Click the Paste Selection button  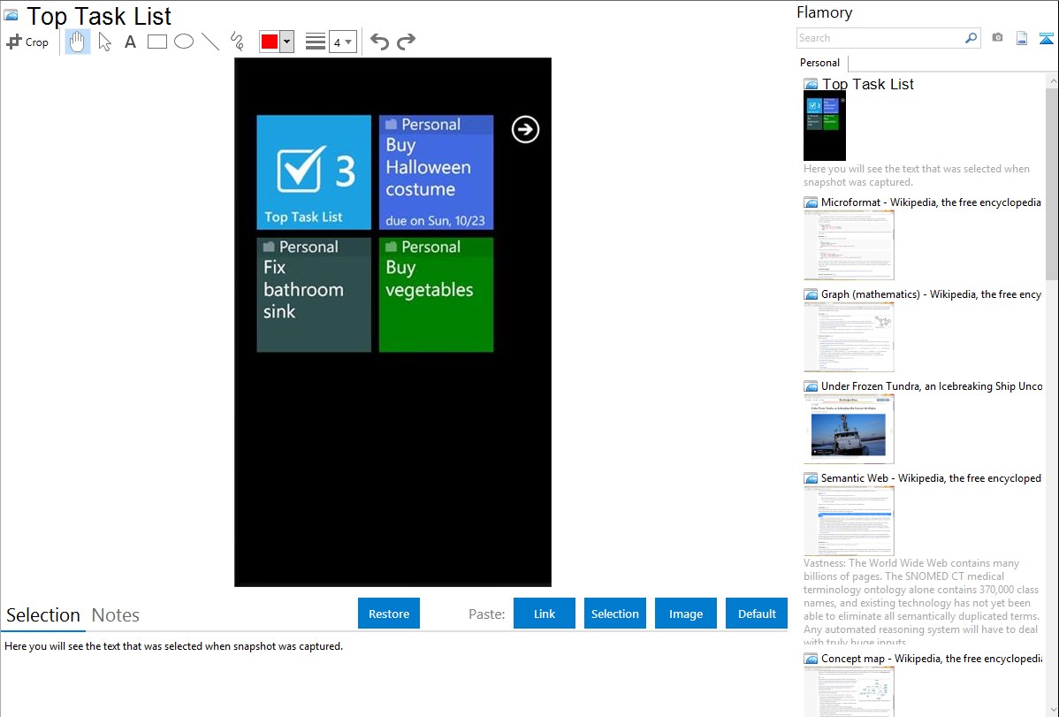[x=615, y=614]
